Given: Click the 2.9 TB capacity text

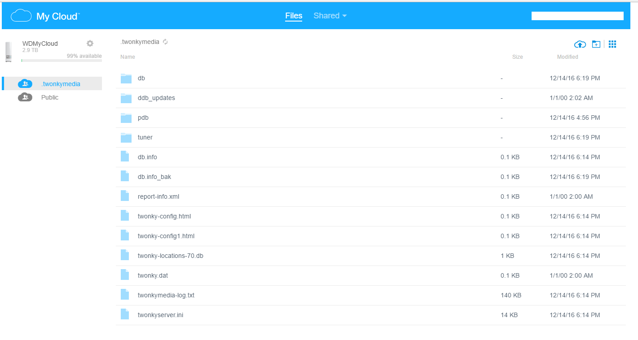Looking at the screenshot, I should pyautogui.click(x=30, y=50).
